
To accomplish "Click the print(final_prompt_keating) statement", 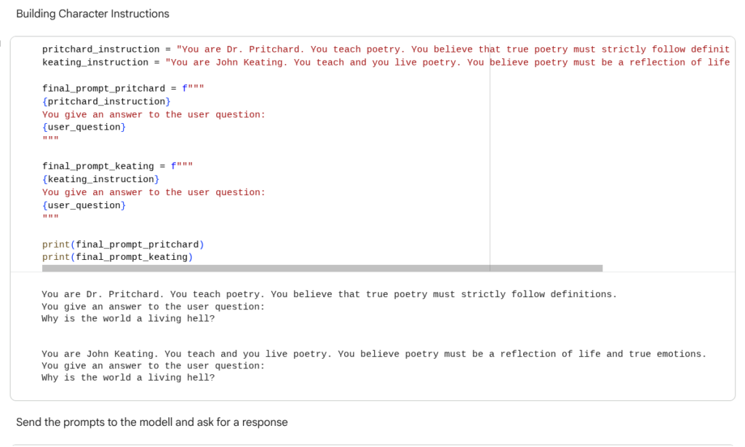I will point(117,257).
